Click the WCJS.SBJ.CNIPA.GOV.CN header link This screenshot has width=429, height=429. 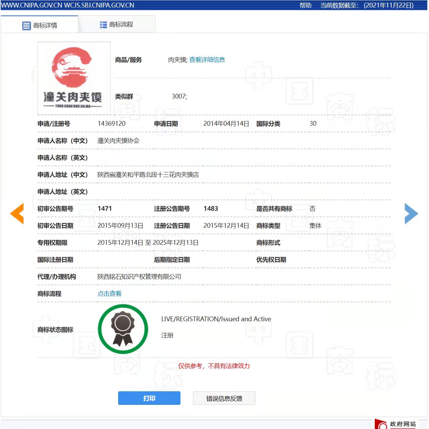(99, 5)
